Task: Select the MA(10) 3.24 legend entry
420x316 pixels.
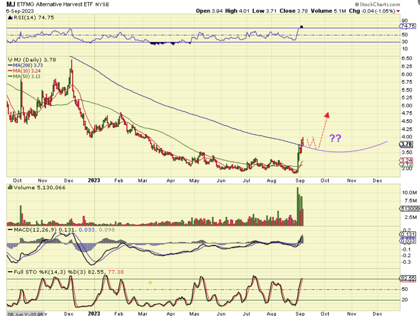Action: (x=23, y=71)
